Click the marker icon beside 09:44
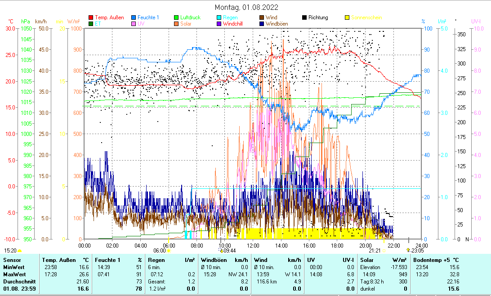491x296 pixels. [221, 250]
